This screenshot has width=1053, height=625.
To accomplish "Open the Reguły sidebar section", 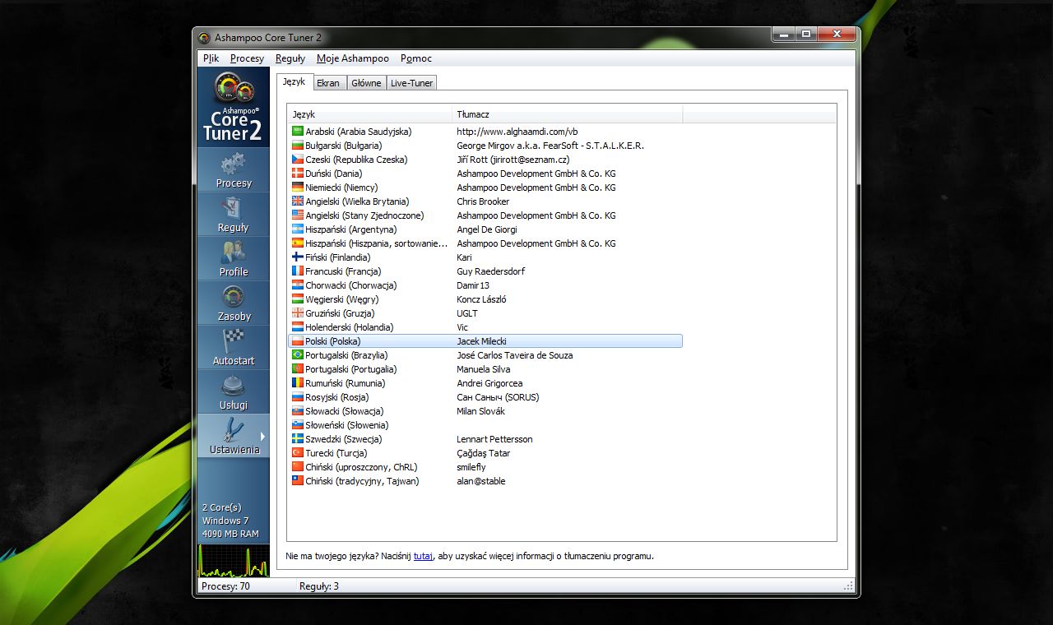I will pos(234,215).
